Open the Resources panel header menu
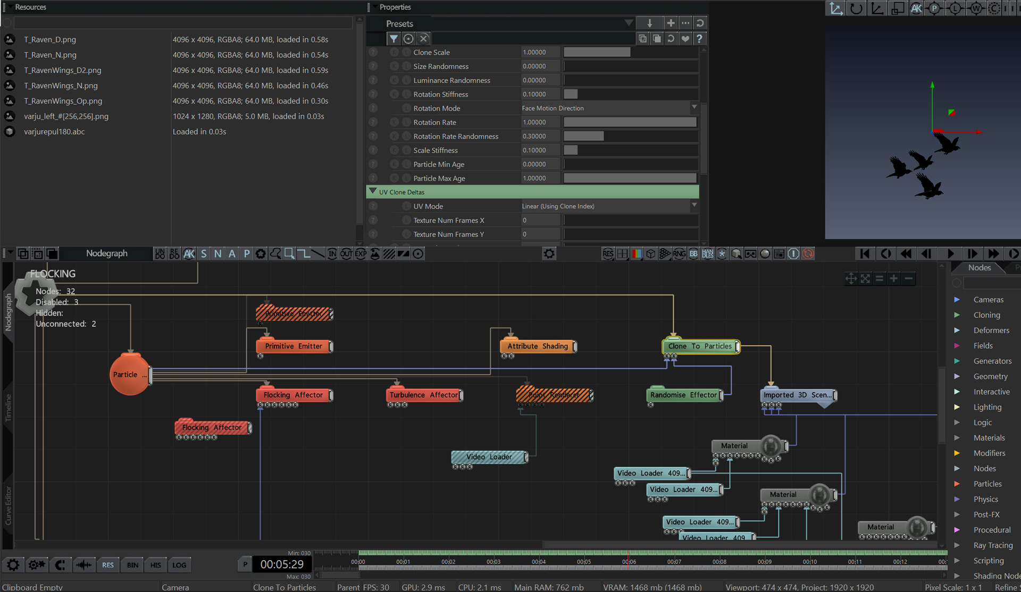 tap(10, 7)
